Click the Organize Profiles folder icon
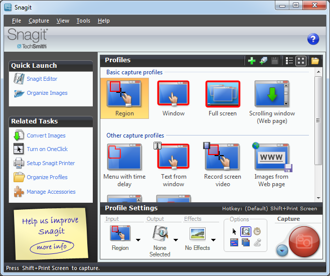This screenshot has height=276, width=330. [19, 177]
